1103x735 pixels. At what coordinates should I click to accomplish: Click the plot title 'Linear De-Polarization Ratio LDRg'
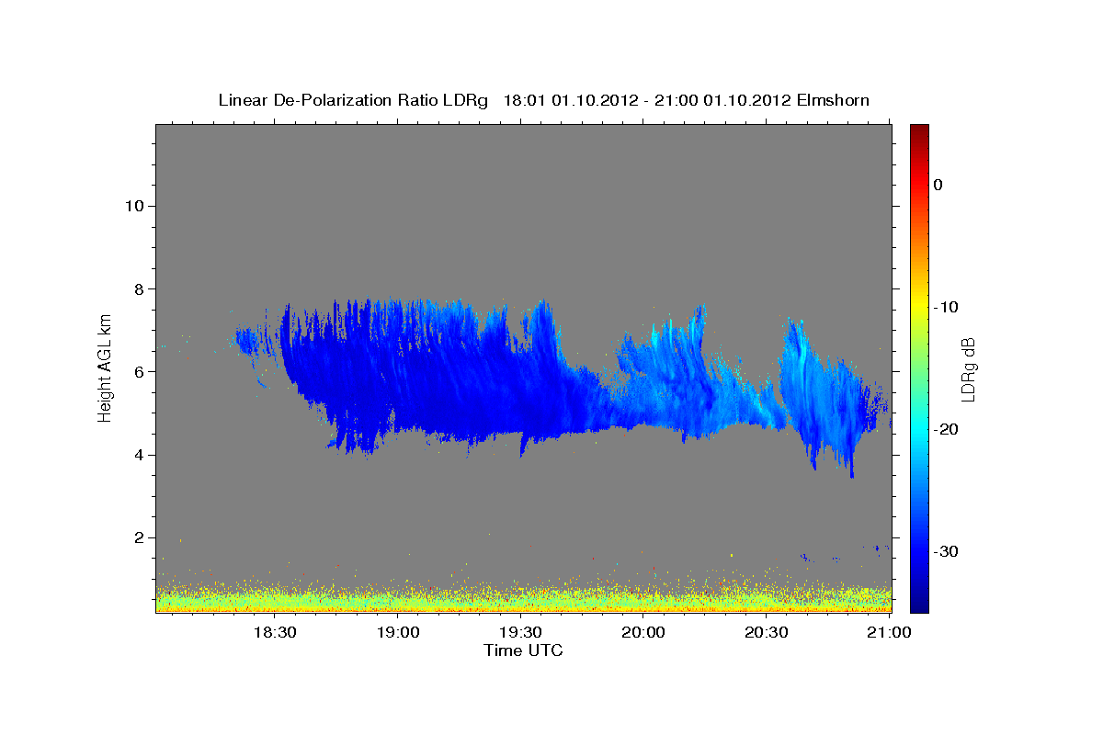tap(353, 99)
